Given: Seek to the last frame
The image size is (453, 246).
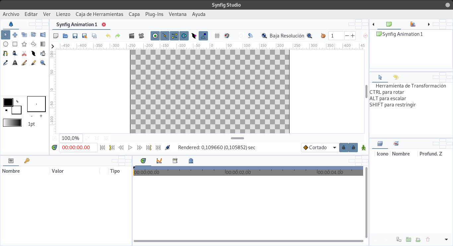Looking at the screenshot, I should pos(158,148).
